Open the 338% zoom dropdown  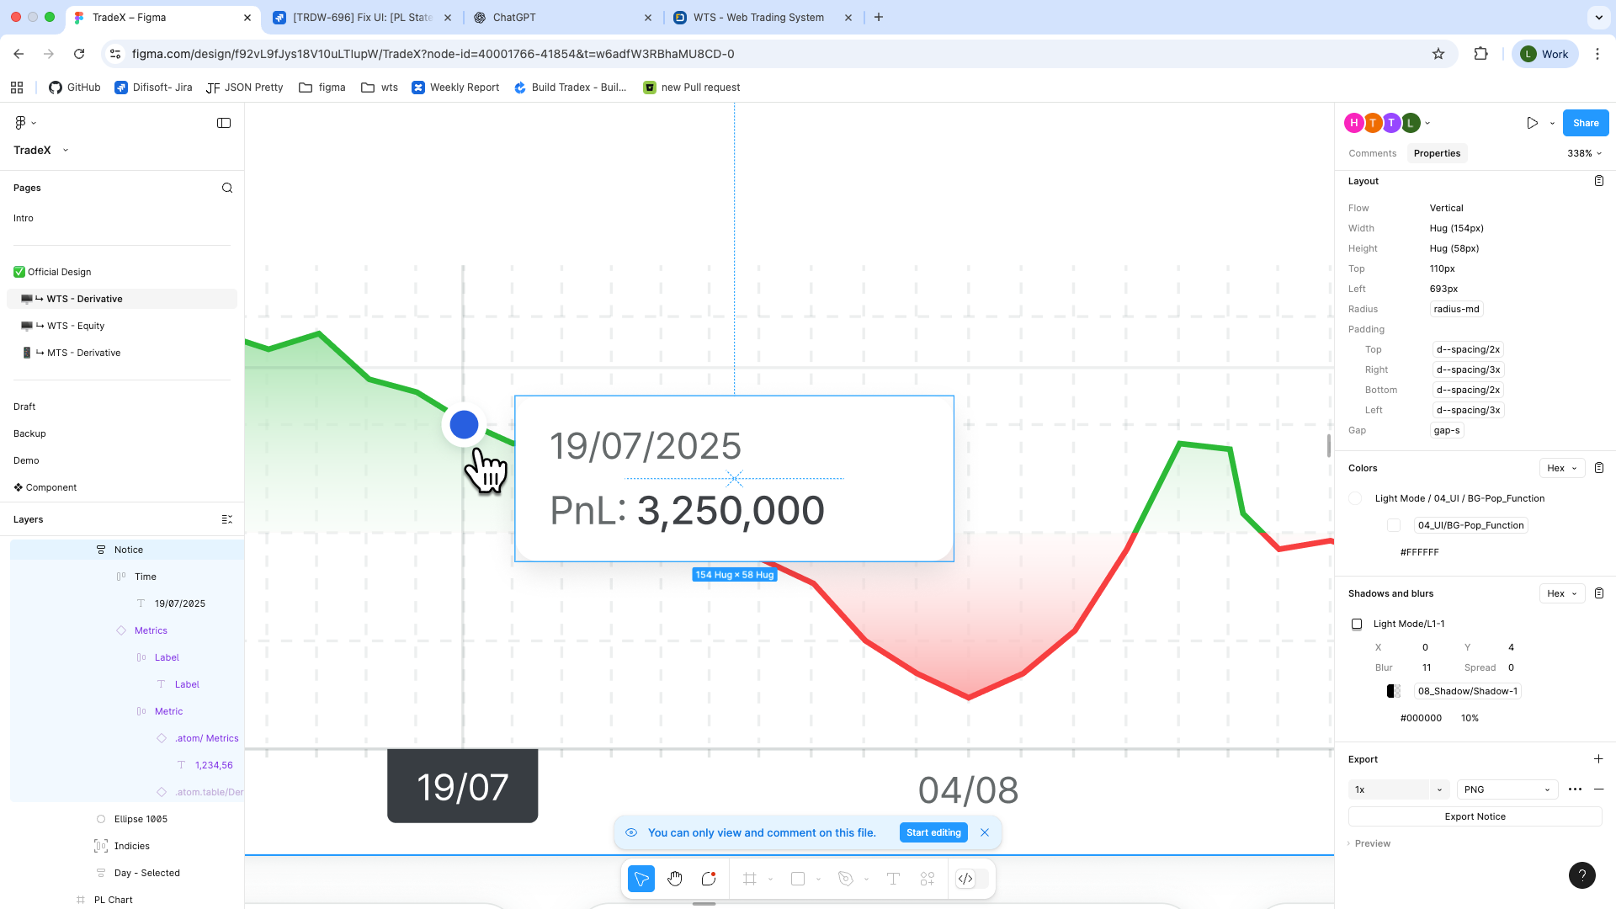point(1584,153)
